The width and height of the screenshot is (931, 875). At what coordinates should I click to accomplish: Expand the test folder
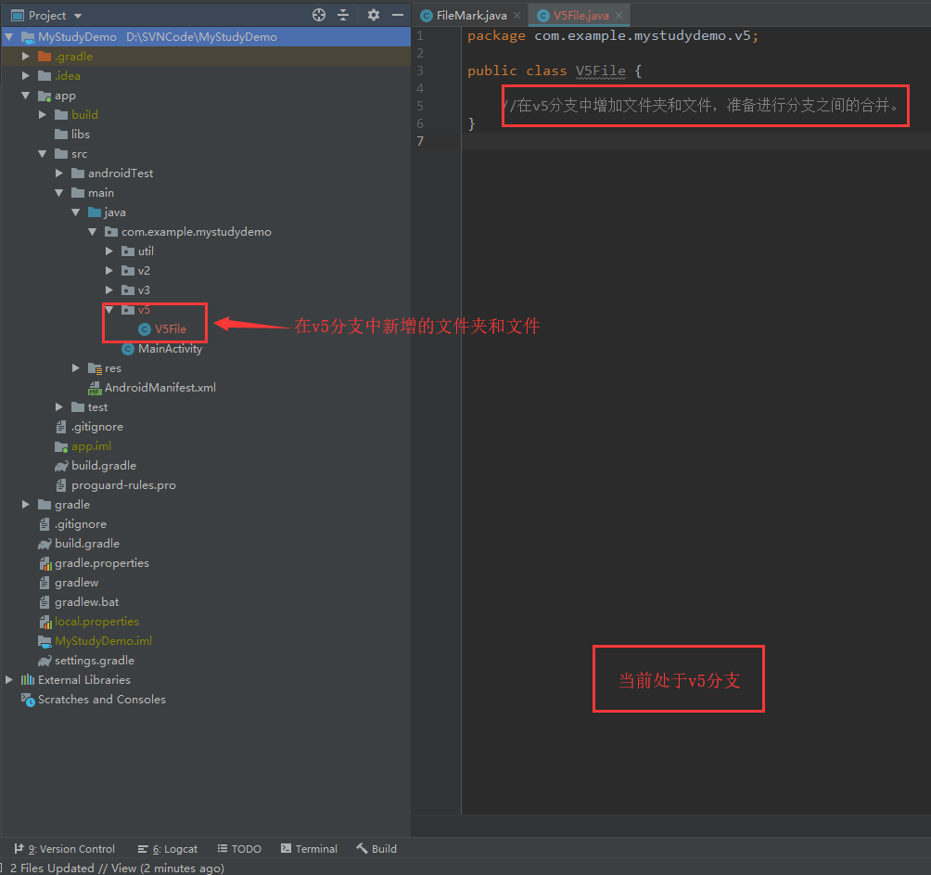pyautogui.click(x=58, y=407)
